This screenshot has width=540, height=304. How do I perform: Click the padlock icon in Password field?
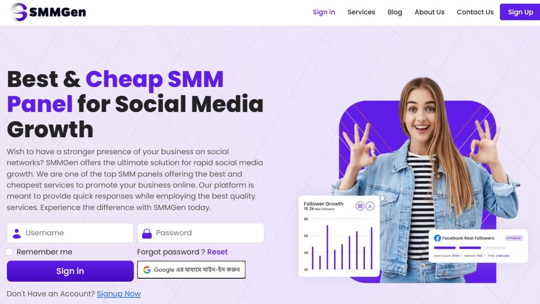point(147,233)
